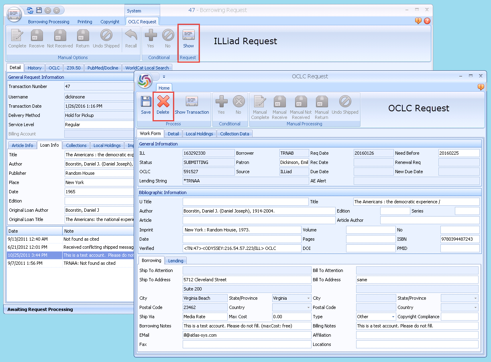Select Manual Complete in Manual Processing
491x362 pixels.
(260, 106)
